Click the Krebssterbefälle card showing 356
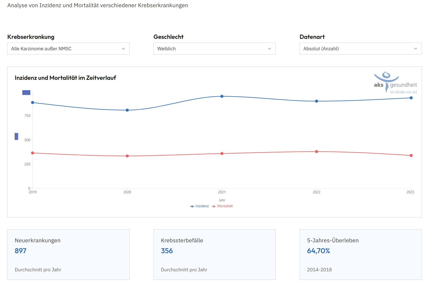 [214, 254]
